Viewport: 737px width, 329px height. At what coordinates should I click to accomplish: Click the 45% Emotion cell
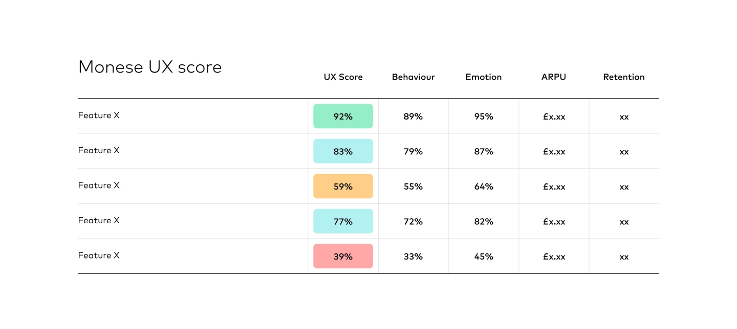point(484,256)
